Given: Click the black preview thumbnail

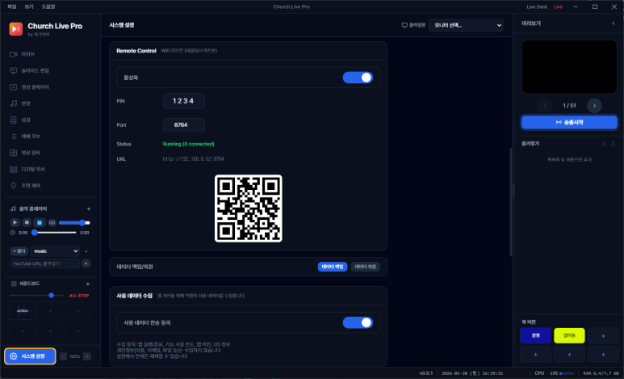Looking at the screenshot, I should [569, 66].
